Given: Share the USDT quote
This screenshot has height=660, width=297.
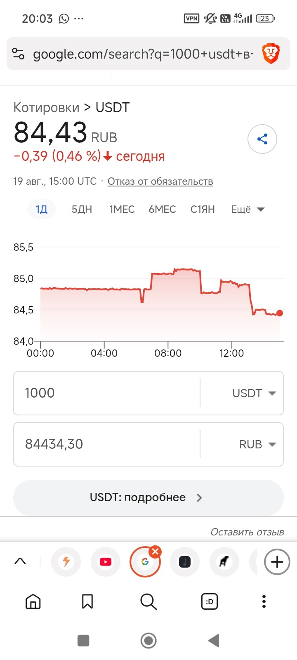Looking at the screenshot, I should click(262, 139).
